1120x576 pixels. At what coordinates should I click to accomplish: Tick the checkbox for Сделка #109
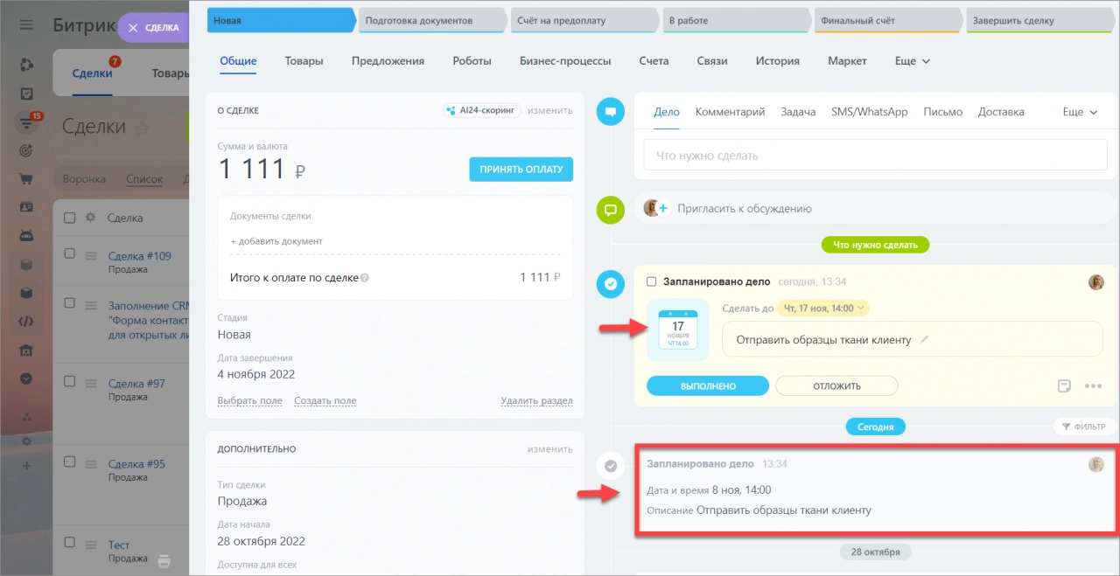[x=70, y=253]
